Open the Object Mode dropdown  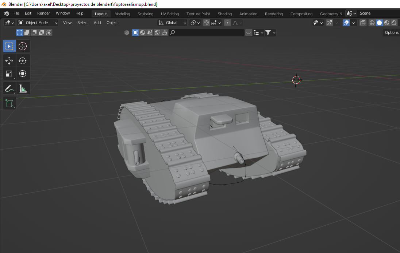(x=38, y=23)
